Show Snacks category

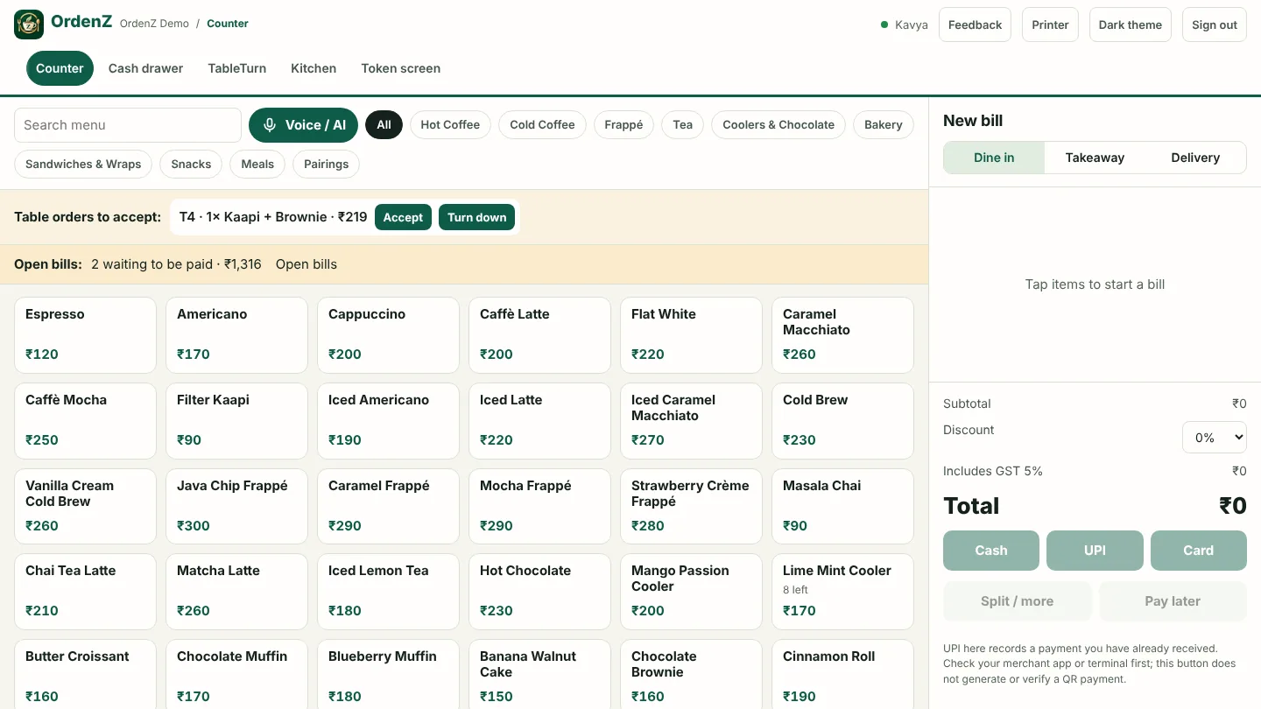click(x=191, y=164)
